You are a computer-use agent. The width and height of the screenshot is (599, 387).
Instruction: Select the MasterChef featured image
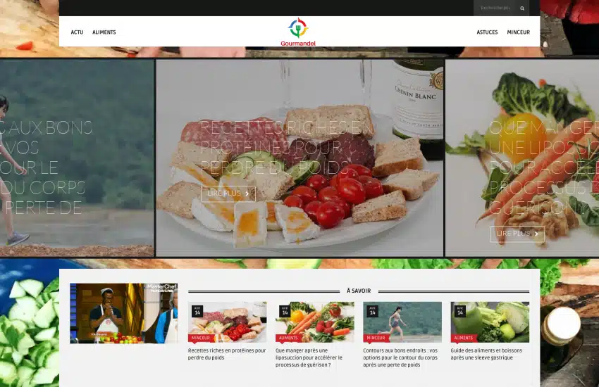pyautogui.click(x=123, y=313)
